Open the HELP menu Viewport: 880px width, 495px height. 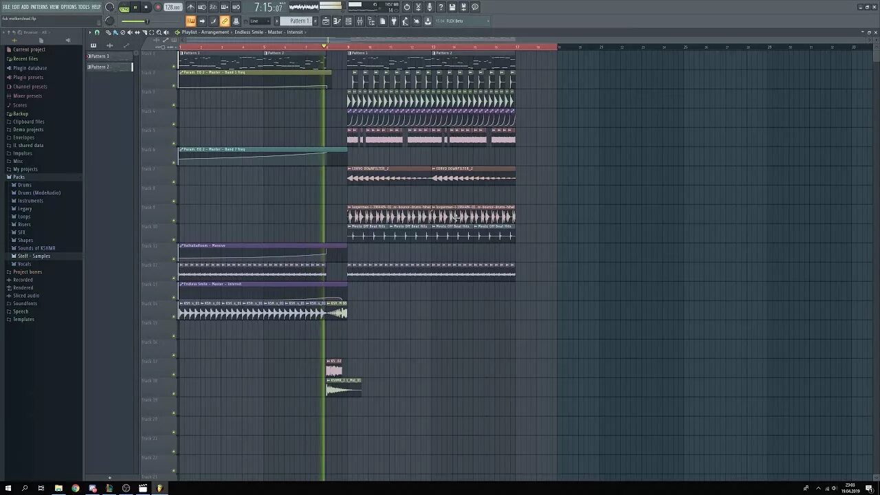[96, 7]
